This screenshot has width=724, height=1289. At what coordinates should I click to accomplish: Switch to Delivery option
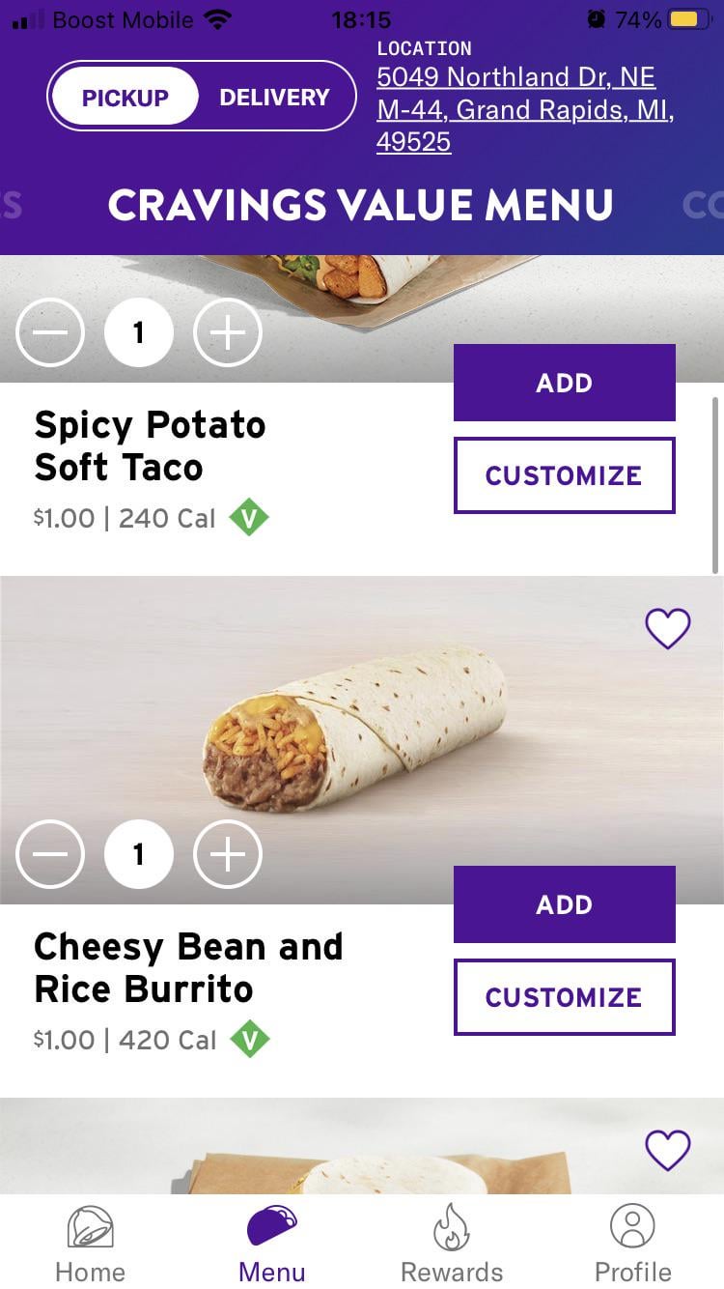coord(274,97)
